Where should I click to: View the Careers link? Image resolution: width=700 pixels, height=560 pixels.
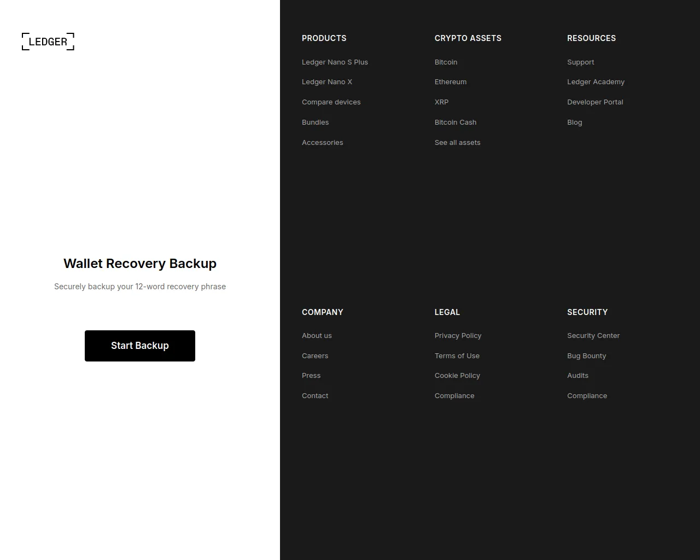[315, 356]
